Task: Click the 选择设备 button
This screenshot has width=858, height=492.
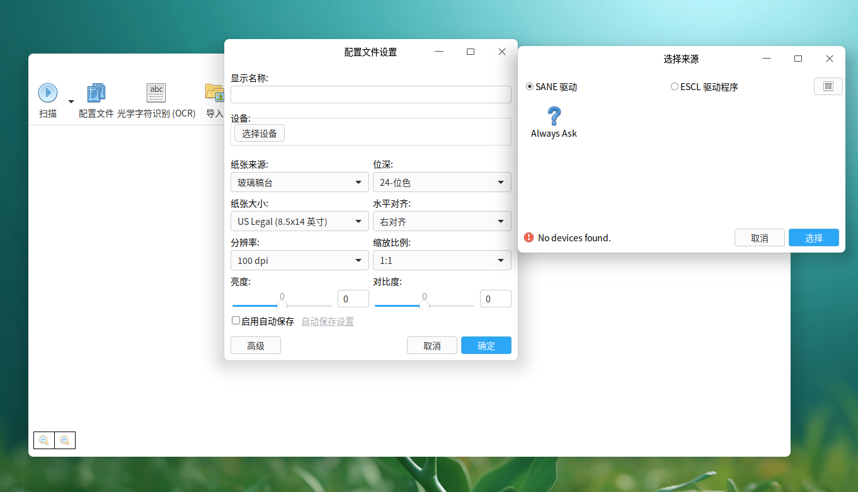Action: tap(260, 133)
